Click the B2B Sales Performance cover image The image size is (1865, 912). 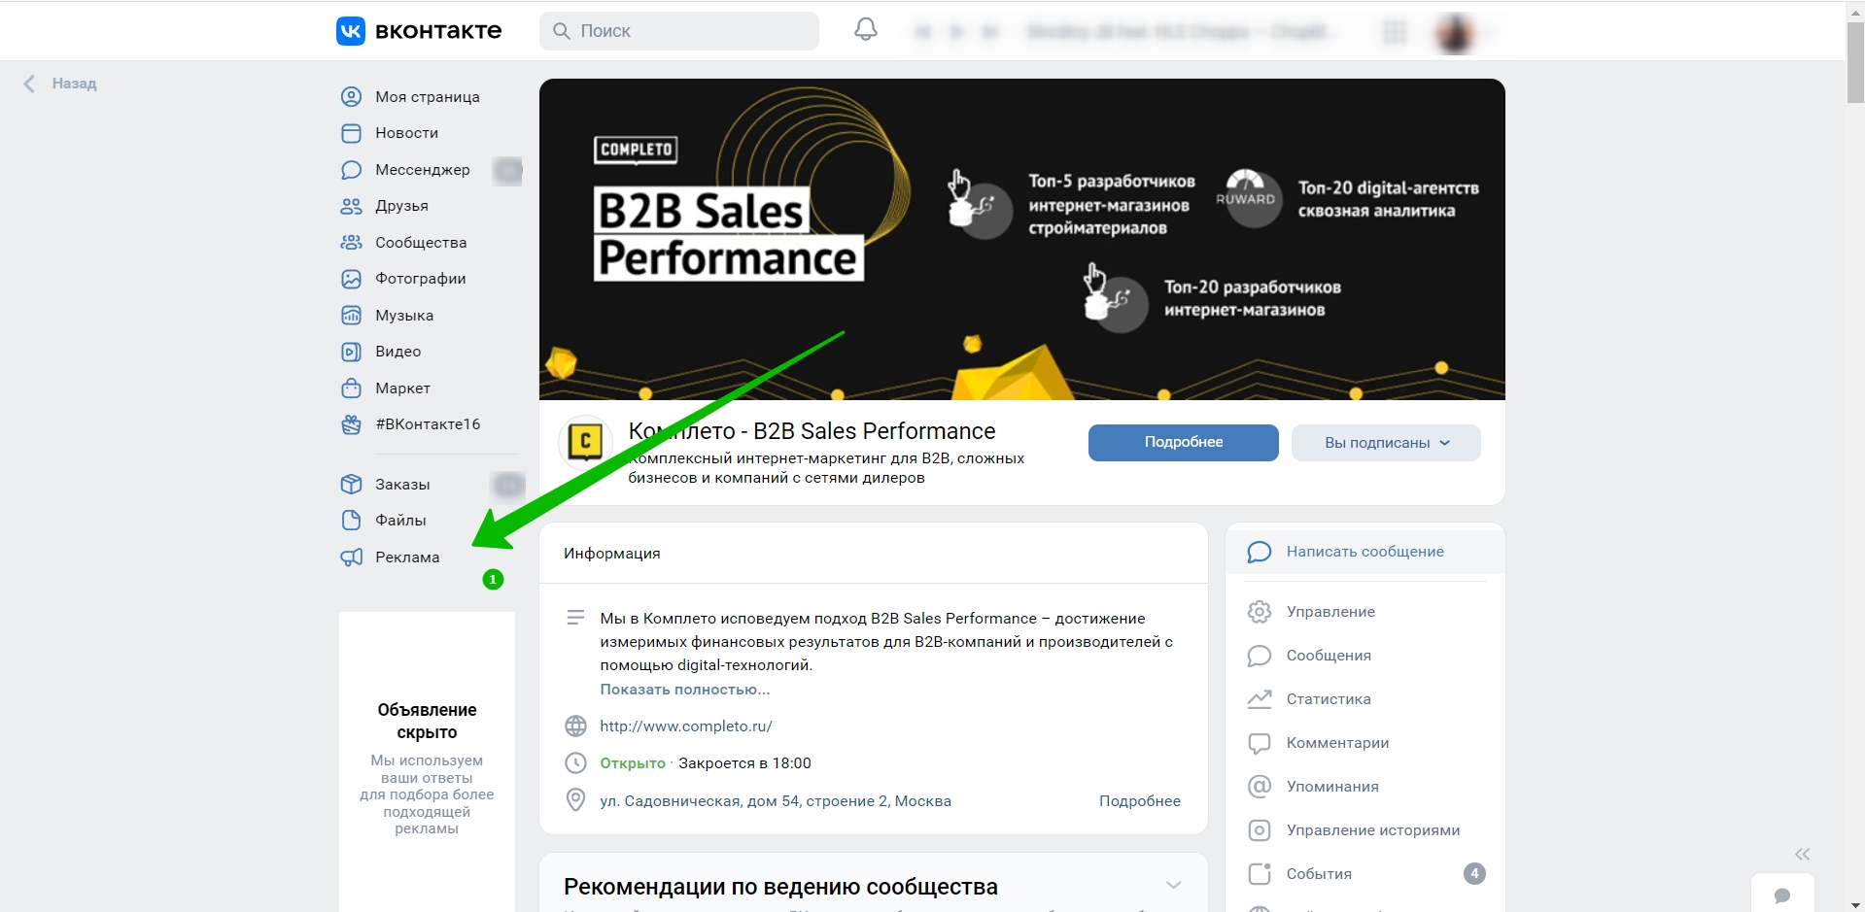pos(1022,239)
